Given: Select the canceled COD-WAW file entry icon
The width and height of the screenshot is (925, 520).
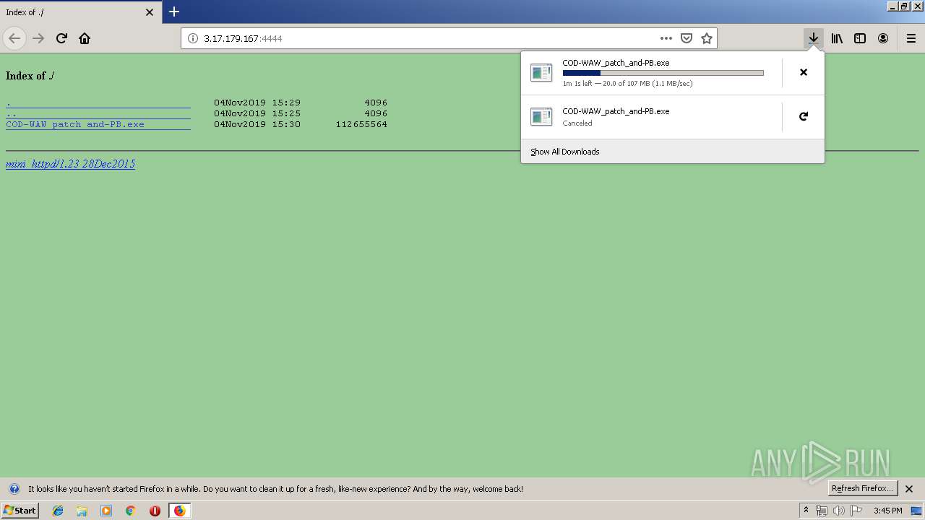Looking at the screenshot, I should pyautogui.click(x=541, y=116).
